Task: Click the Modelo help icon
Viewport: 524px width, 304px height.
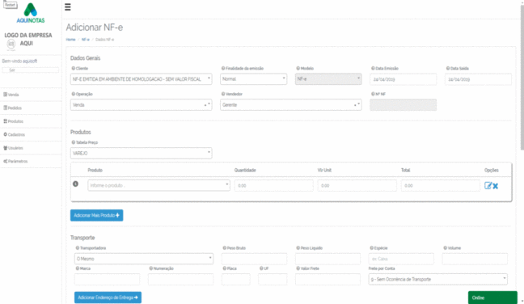Action: (x=298, y=68)
